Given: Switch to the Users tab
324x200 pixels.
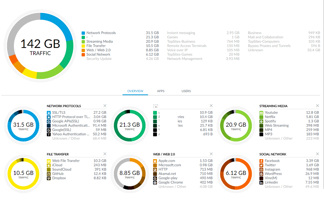Looking at the screenshot, I should [186, 91].
